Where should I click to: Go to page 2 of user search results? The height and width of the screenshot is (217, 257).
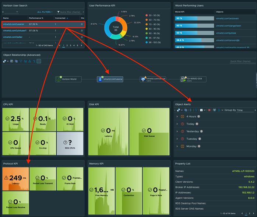click(x=67, y=45)
